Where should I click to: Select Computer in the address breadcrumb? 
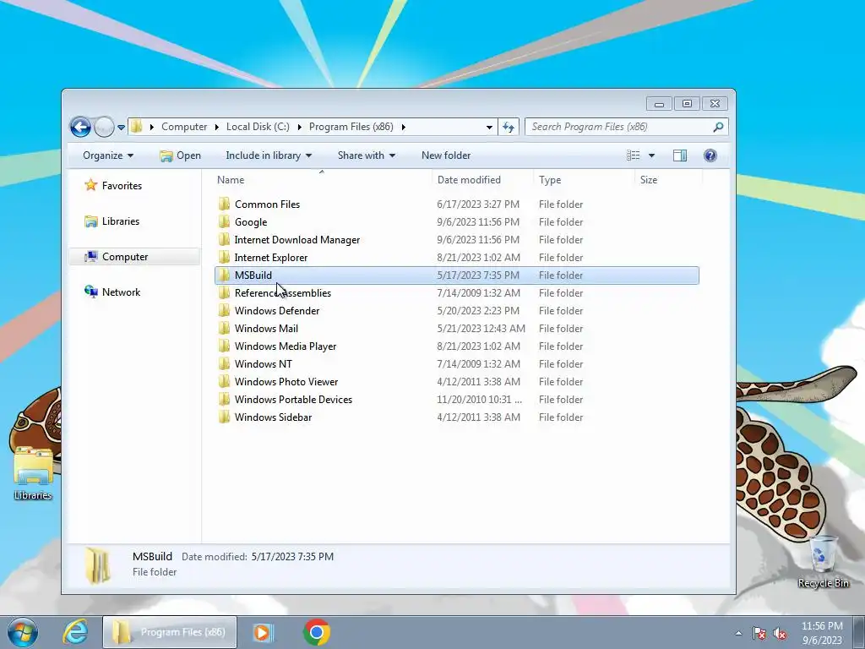(x=183, y=127)
